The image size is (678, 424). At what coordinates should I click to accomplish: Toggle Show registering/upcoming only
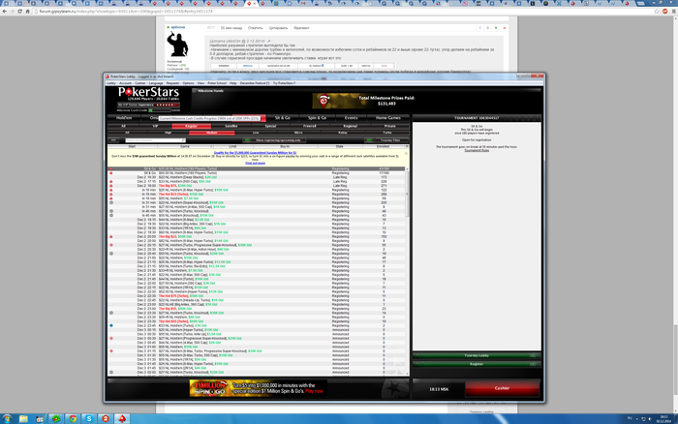point(274,140)
